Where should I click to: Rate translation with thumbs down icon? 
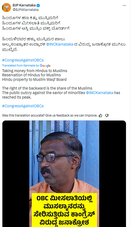click(107, 115)
